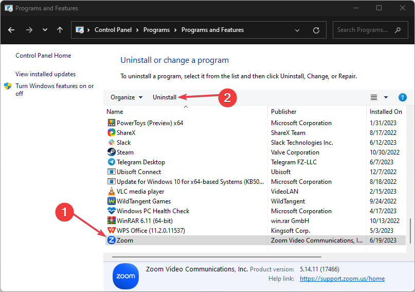Click the Programs breadcrumb
The width and height of the screenshot is (415, 292).
click(156, 30)
